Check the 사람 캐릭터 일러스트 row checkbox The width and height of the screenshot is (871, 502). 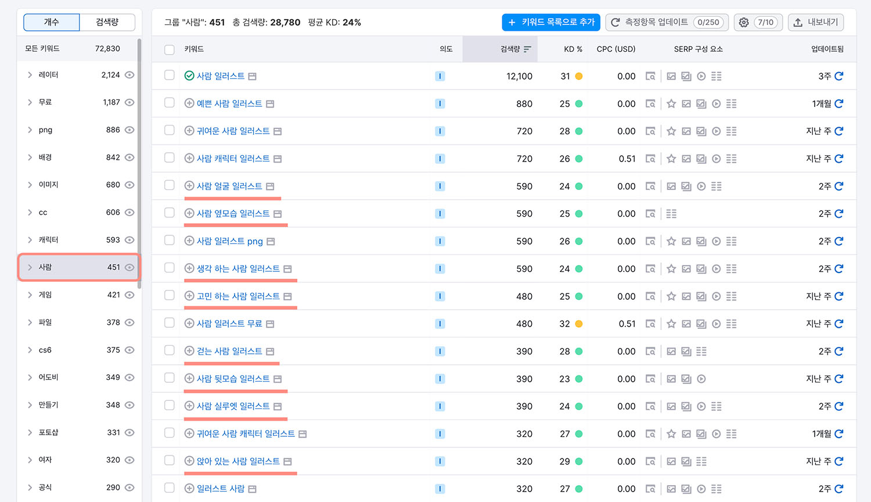[x=170, y=157]
